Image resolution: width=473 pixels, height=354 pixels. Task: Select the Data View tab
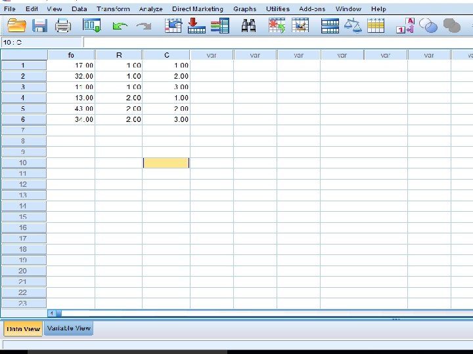click(x=23, y=328)
